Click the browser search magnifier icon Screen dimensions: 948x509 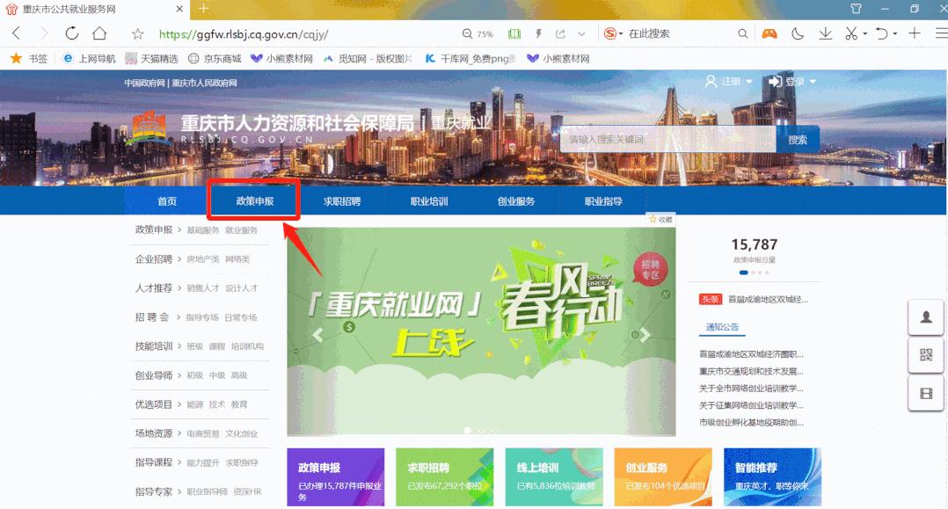coord(742,34)
